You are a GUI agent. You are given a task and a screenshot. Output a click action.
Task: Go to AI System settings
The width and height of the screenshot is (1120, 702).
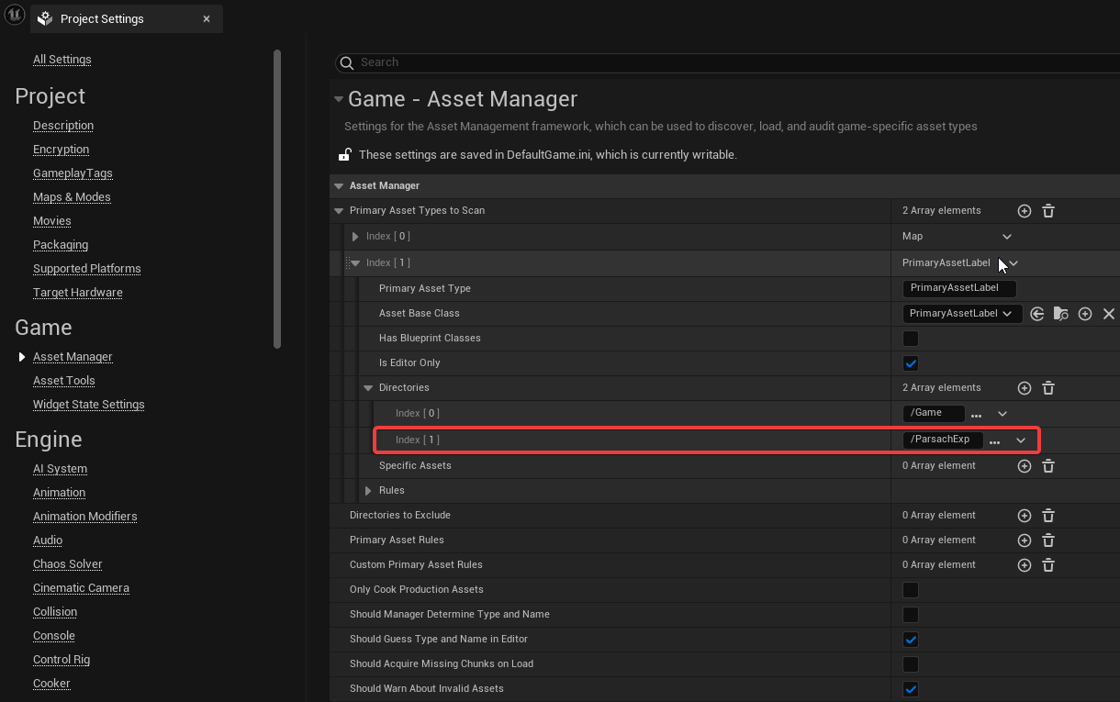61,469
